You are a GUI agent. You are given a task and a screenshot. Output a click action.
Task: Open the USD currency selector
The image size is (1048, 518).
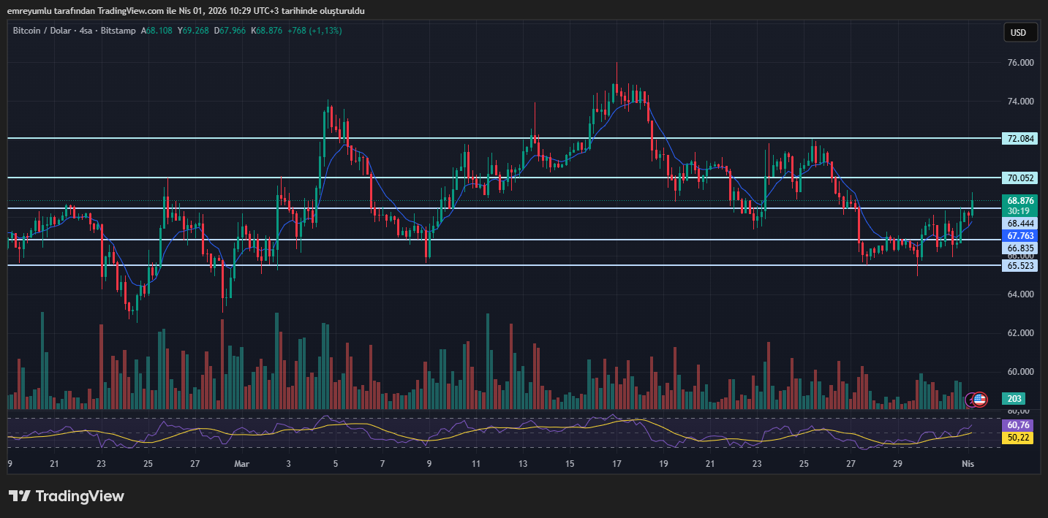(x=1019, y=33)
